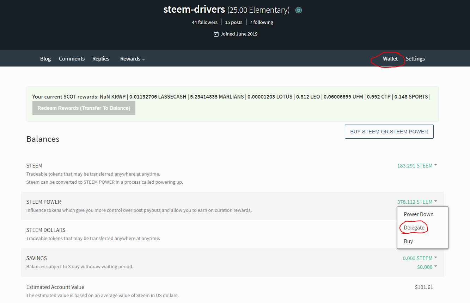Click the Estimated Account Value $101.61 amount

click(424, 287)
